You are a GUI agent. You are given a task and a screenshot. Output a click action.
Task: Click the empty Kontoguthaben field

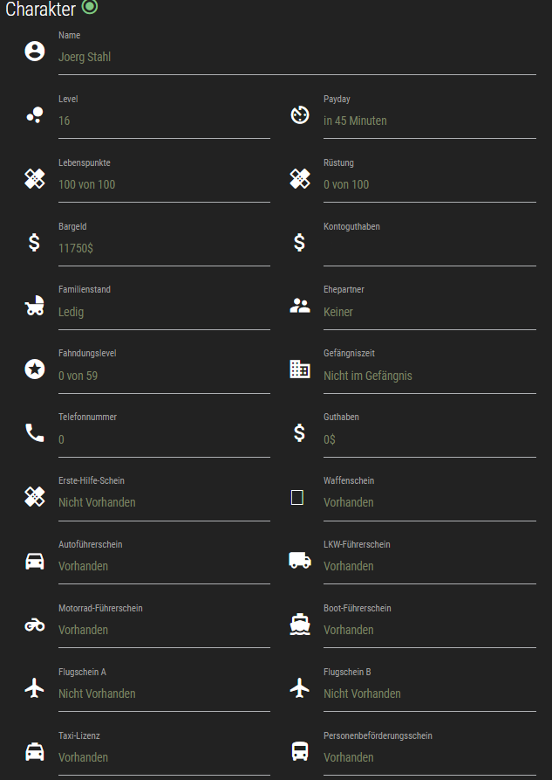[x=429, y=249]
